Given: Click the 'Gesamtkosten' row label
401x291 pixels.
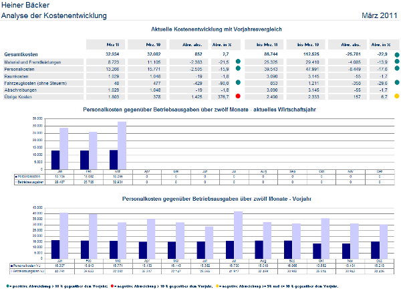Looking at the screenshot, I should click(21, 54).
